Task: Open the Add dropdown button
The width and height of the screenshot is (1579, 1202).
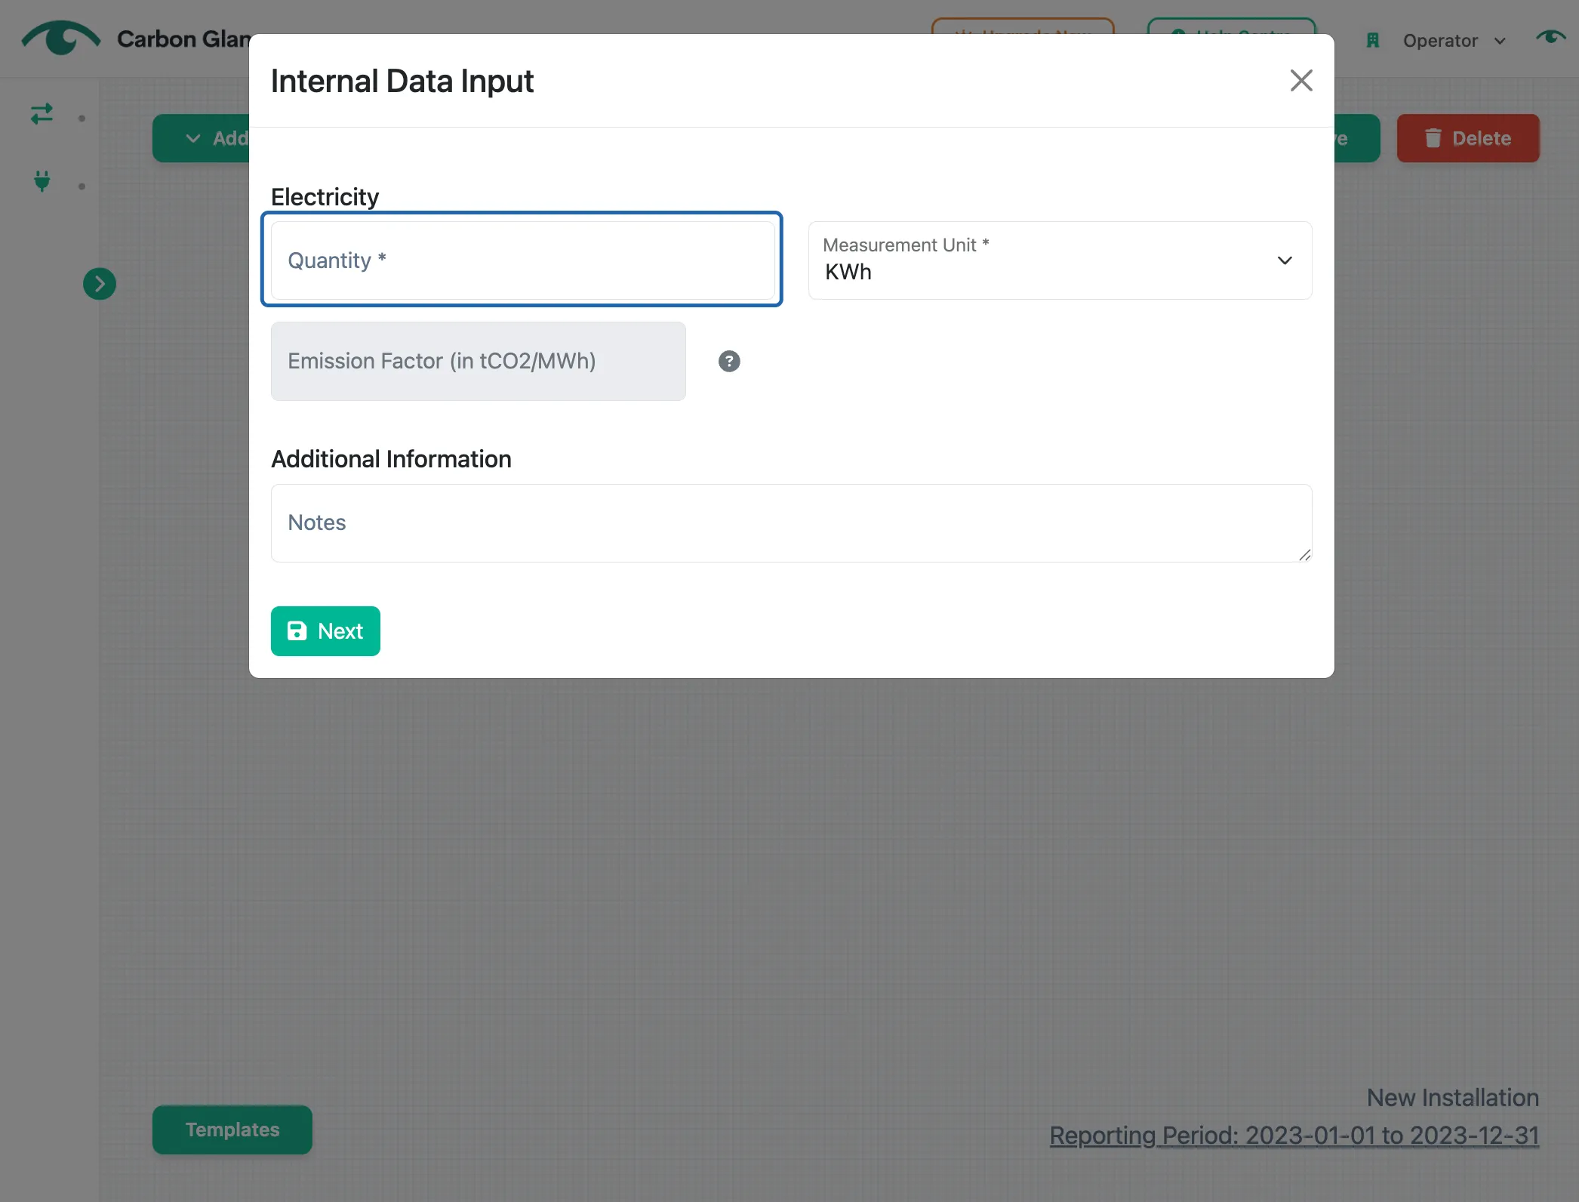Action: click(x=202, y=138)
